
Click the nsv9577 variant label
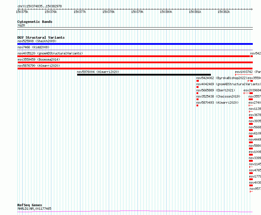(x=255, y=189)
